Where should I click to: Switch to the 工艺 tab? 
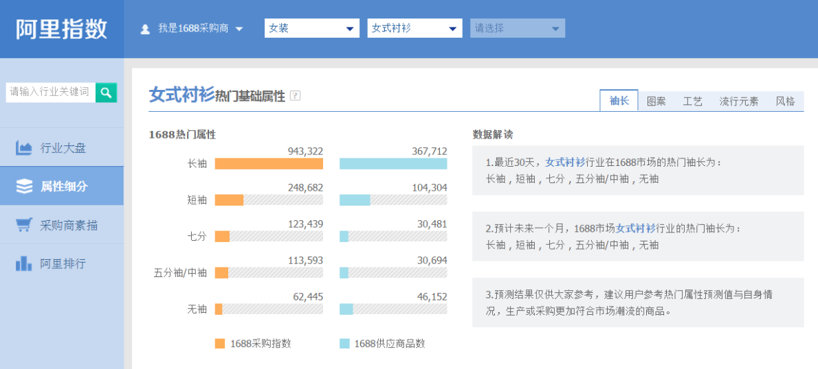pos(692,102)
